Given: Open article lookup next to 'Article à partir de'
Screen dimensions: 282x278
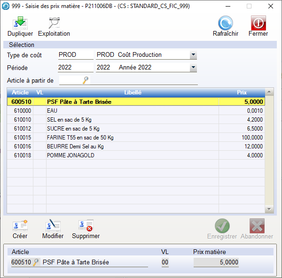Looking at the screenshot, I should pos(85,81).
